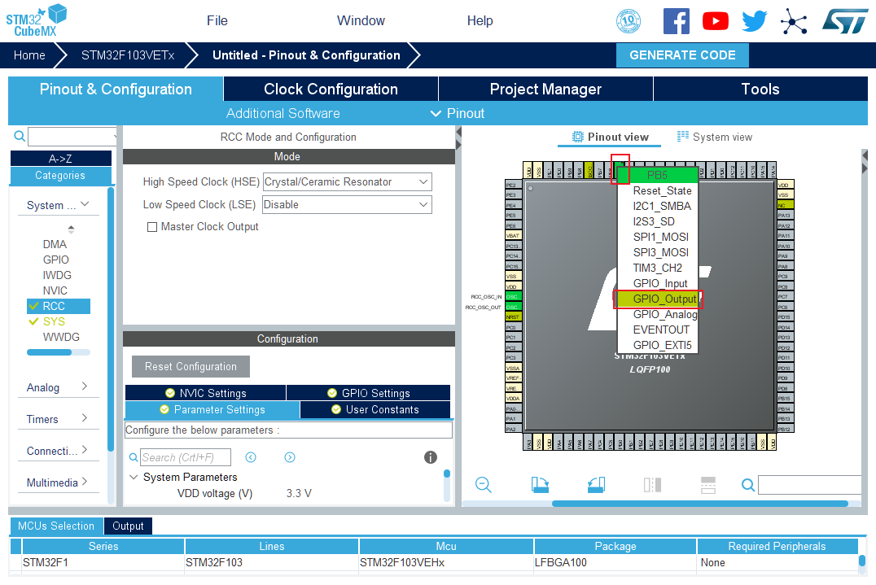Click the Categories button
The image size is (876, 585).
[60, 175]
